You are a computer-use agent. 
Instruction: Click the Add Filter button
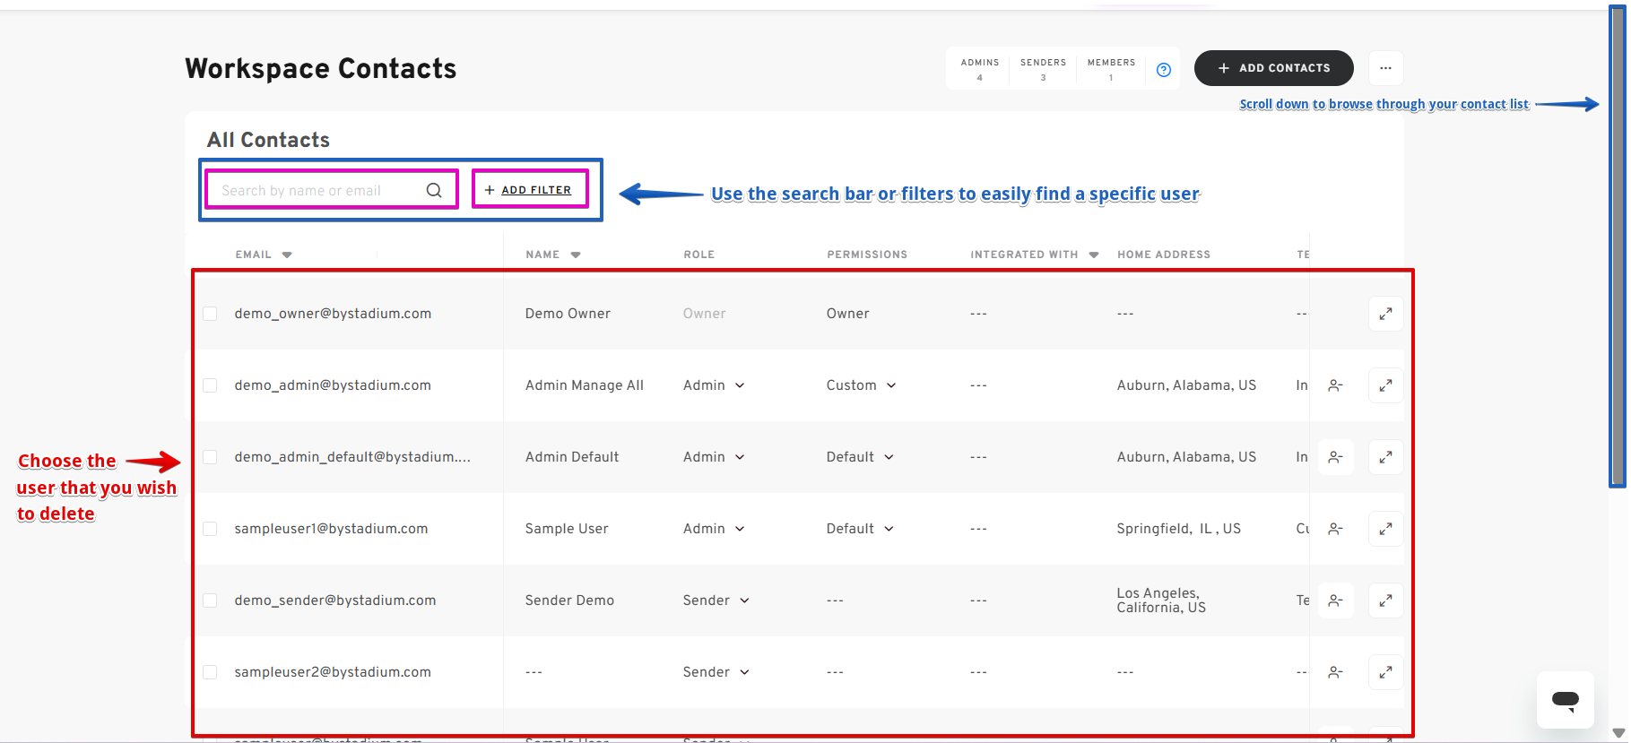point(528,190)
